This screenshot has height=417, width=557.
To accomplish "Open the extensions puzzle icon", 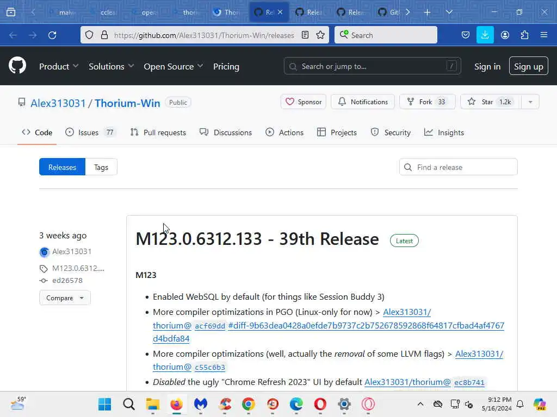I will pos(524,35).
